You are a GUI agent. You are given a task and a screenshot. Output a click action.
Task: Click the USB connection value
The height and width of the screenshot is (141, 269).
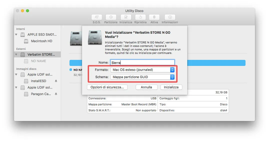click(x=153, y=98)
